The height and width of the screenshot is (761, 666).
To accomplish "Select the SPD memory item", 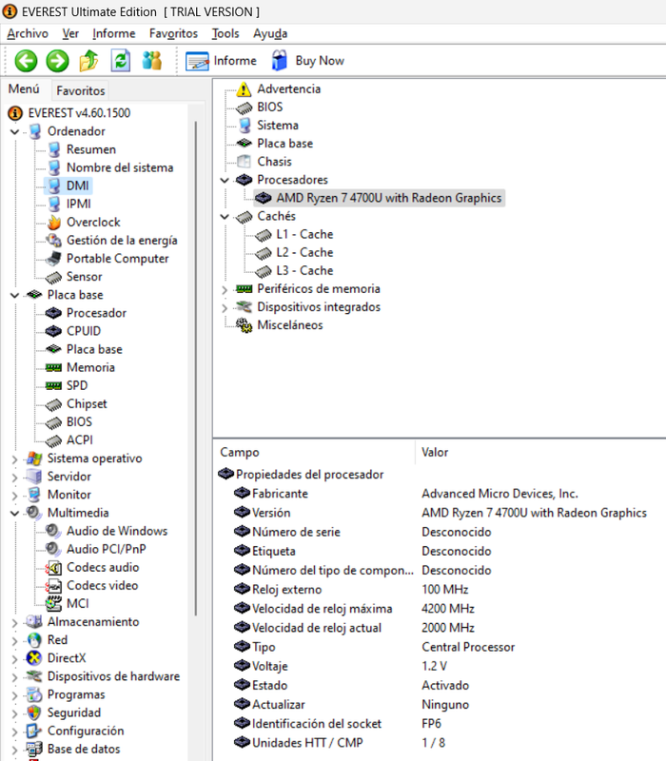I will 77,385.
